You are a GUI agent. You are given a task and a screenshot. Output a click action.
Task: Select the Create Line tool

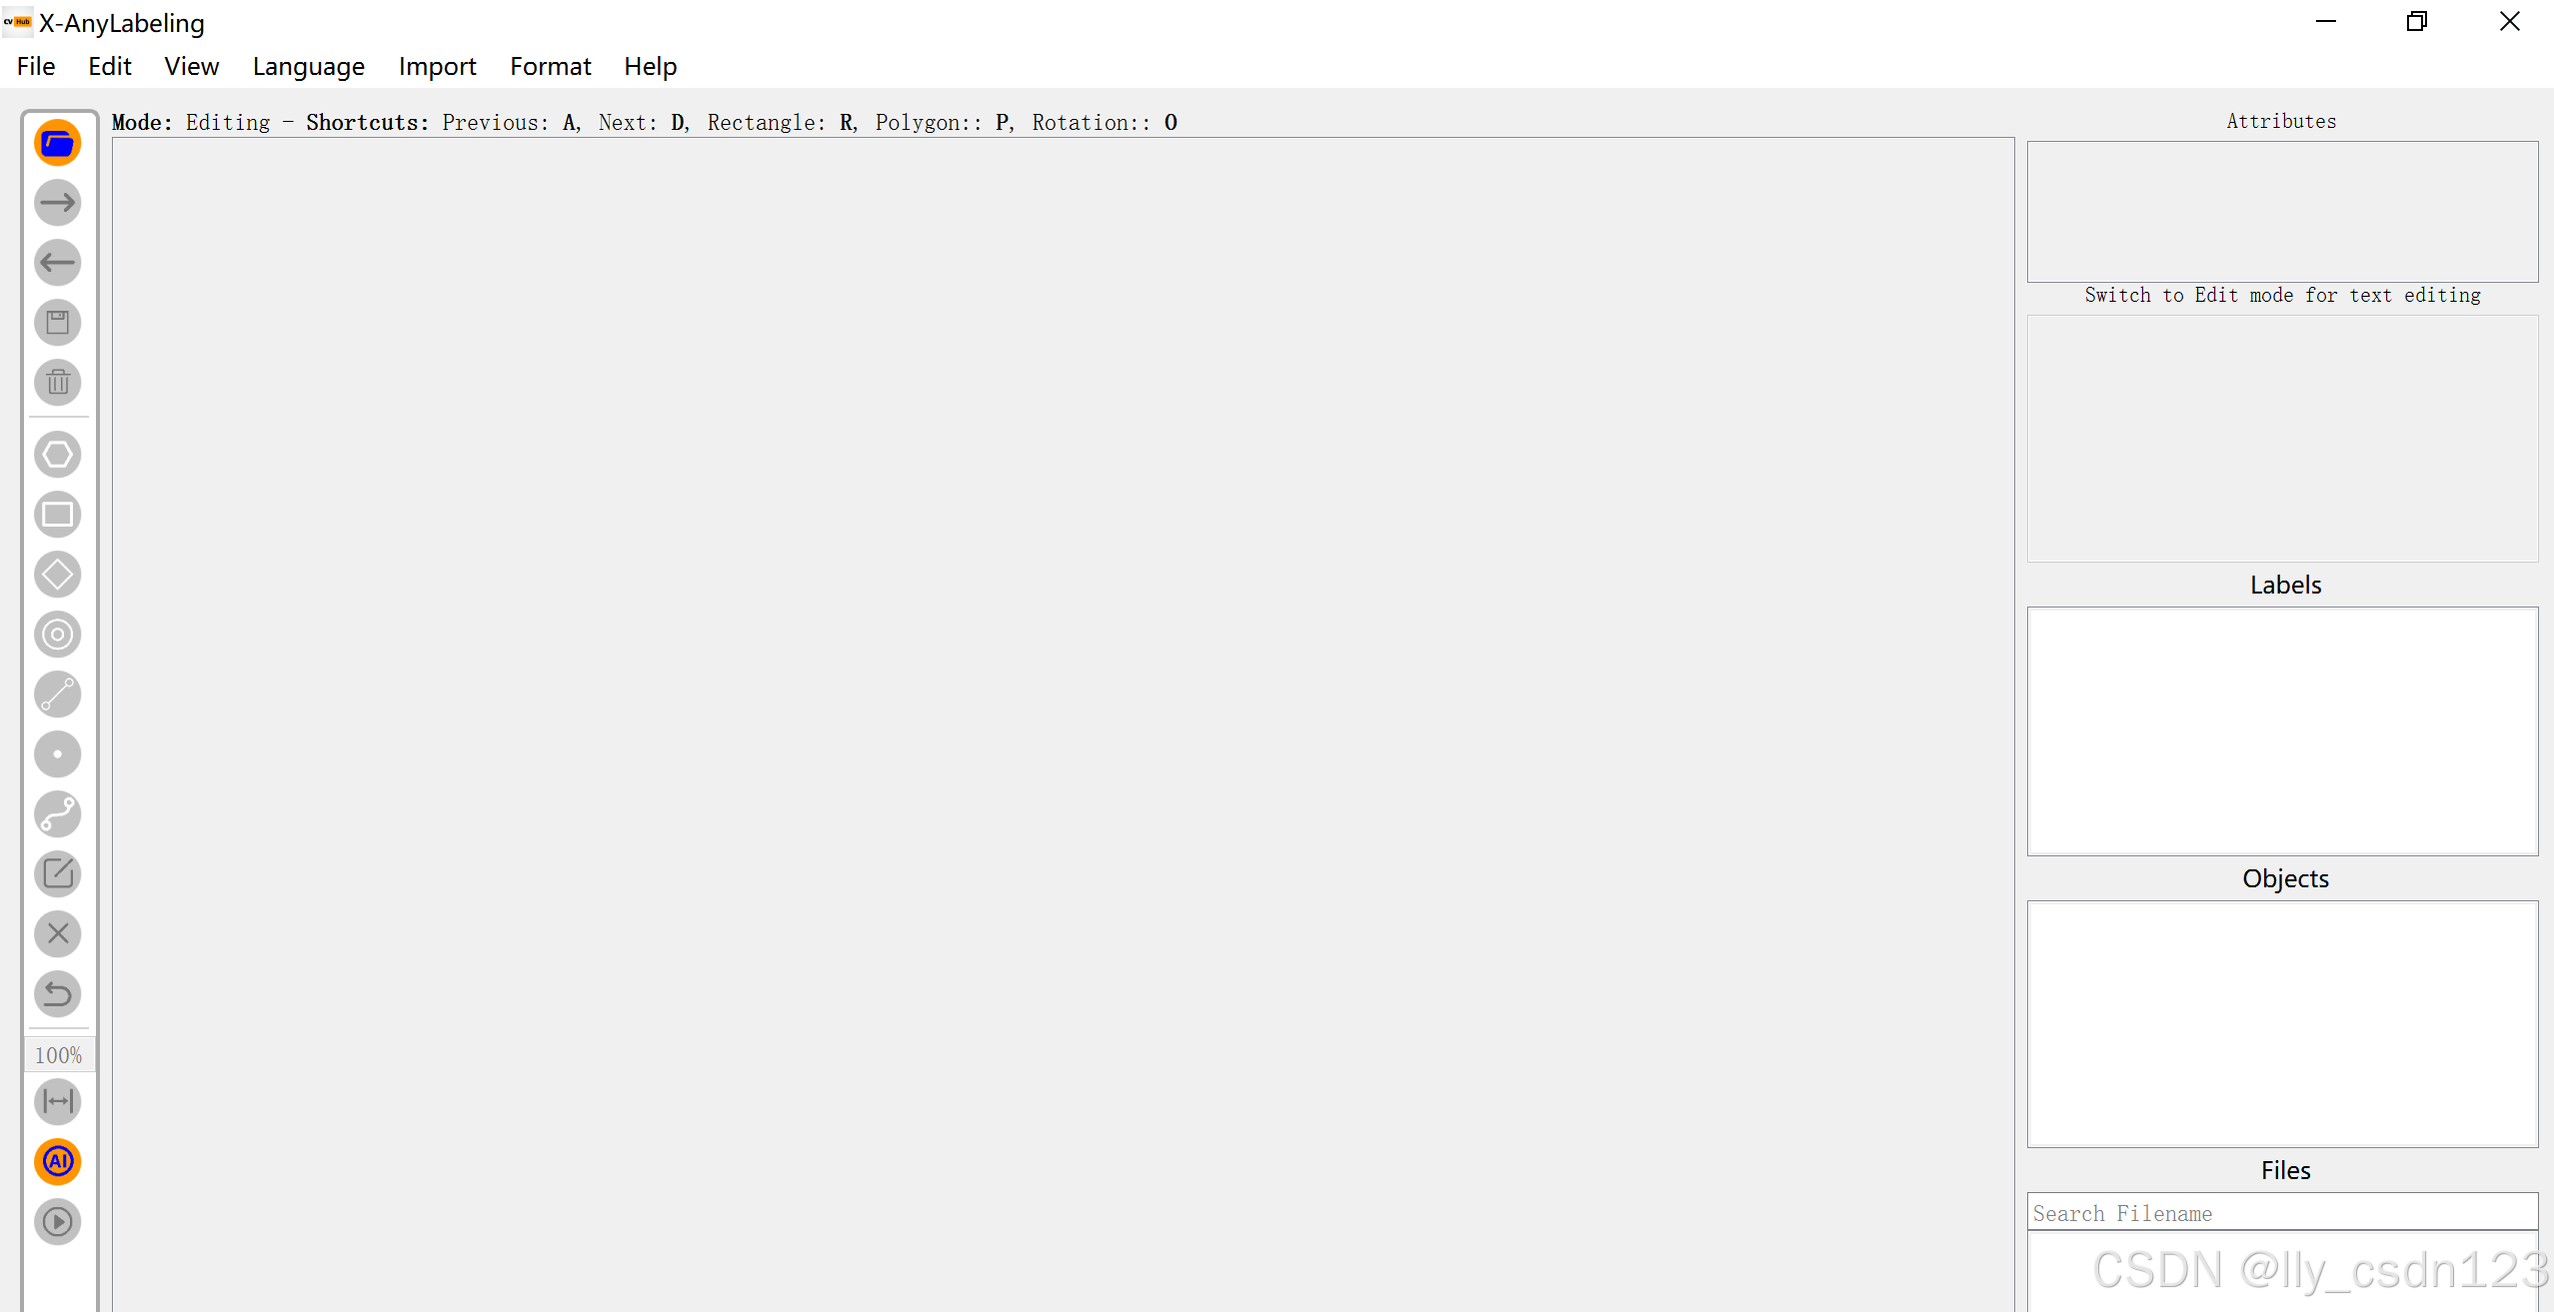click(58, 694)
